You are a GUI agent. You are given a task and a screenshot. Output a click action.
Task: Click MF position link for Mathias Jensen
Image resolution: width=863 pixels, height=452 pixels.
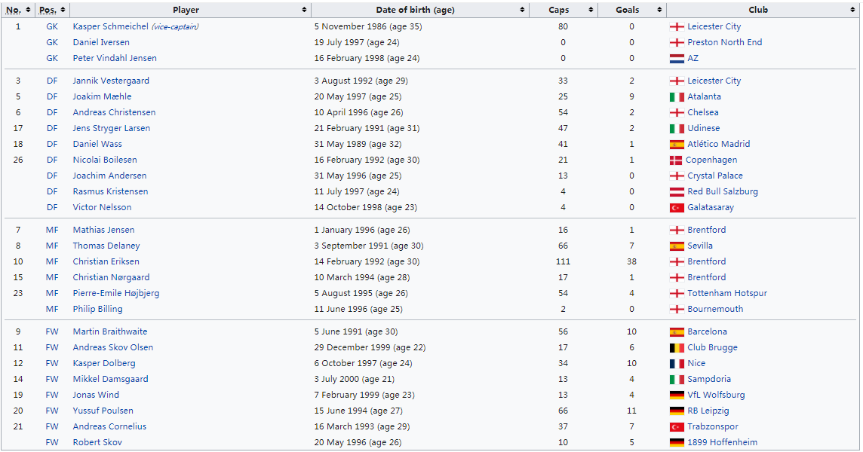52,229
